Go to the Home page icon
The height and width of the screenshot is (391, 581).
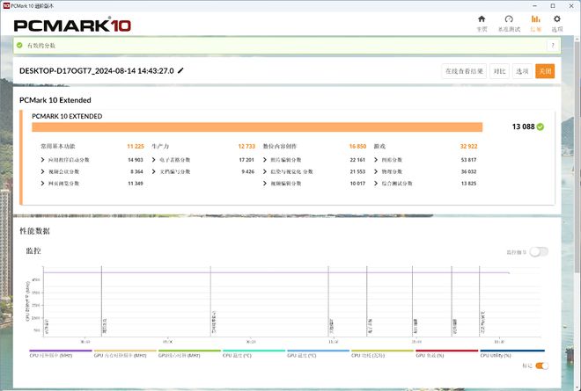point(482,19)
